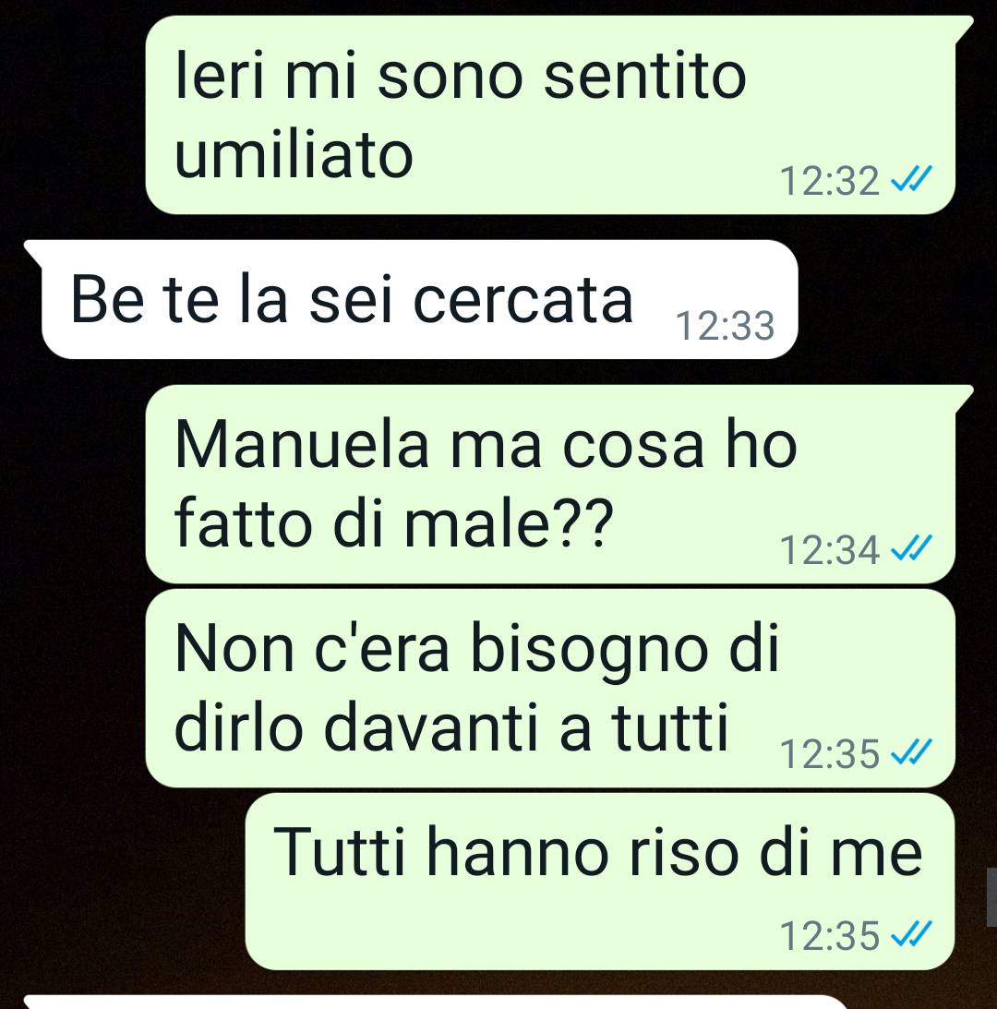The width and height of the screenshot is (997, 1009).
Task: Click the blue check marks on 'dirlo davanti a tutti'
Action: point(911,751)
